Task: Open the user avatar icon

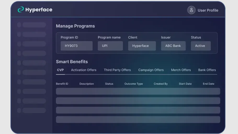Action: point(191,10)
